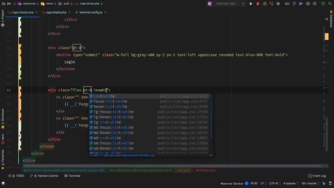
Task: Open the npm tool window sidebar
Action: (3, 139)
